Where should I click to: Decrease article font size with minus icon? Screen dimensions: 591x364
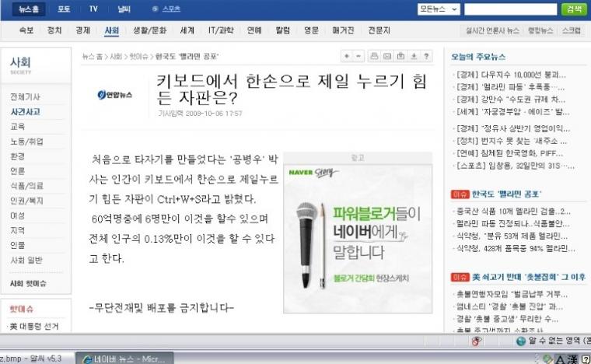[358, 57]
